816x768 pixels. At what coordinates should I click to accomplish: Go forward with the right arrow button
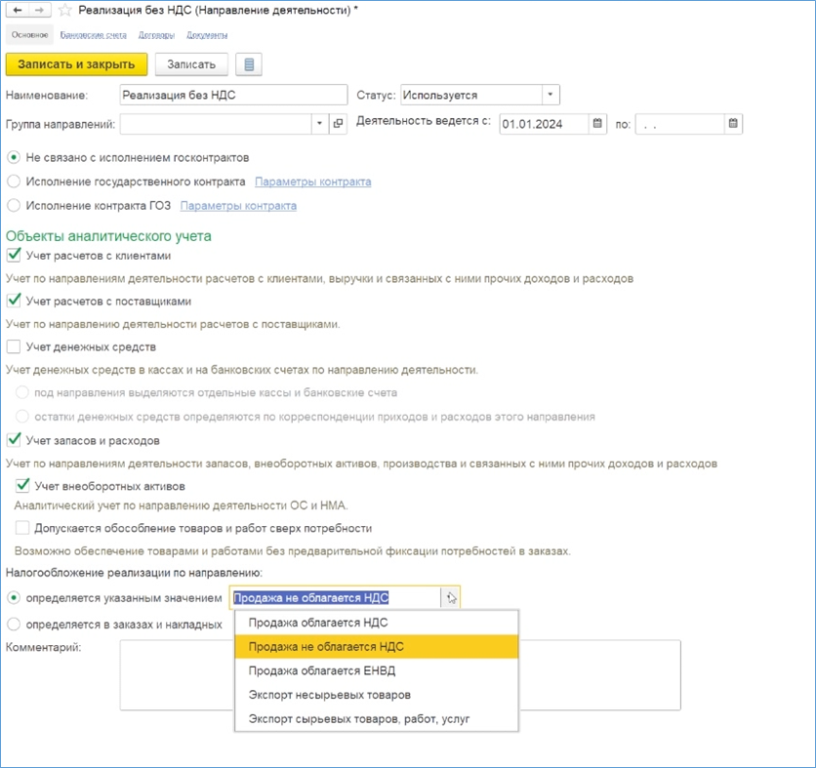40,10
